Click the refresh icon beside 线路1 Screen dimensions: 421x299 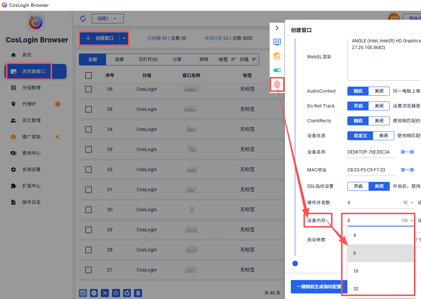click(83, 19)
